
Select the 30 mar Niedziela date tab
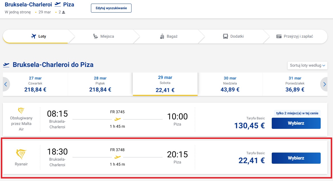point(230,84)
